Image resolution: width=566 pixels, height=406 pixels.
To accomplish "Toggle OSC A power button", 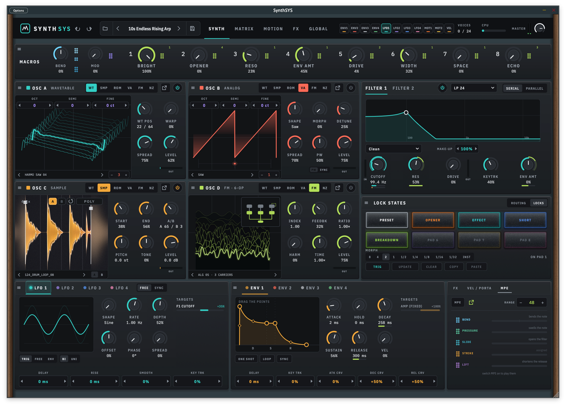I will (177, 88).
